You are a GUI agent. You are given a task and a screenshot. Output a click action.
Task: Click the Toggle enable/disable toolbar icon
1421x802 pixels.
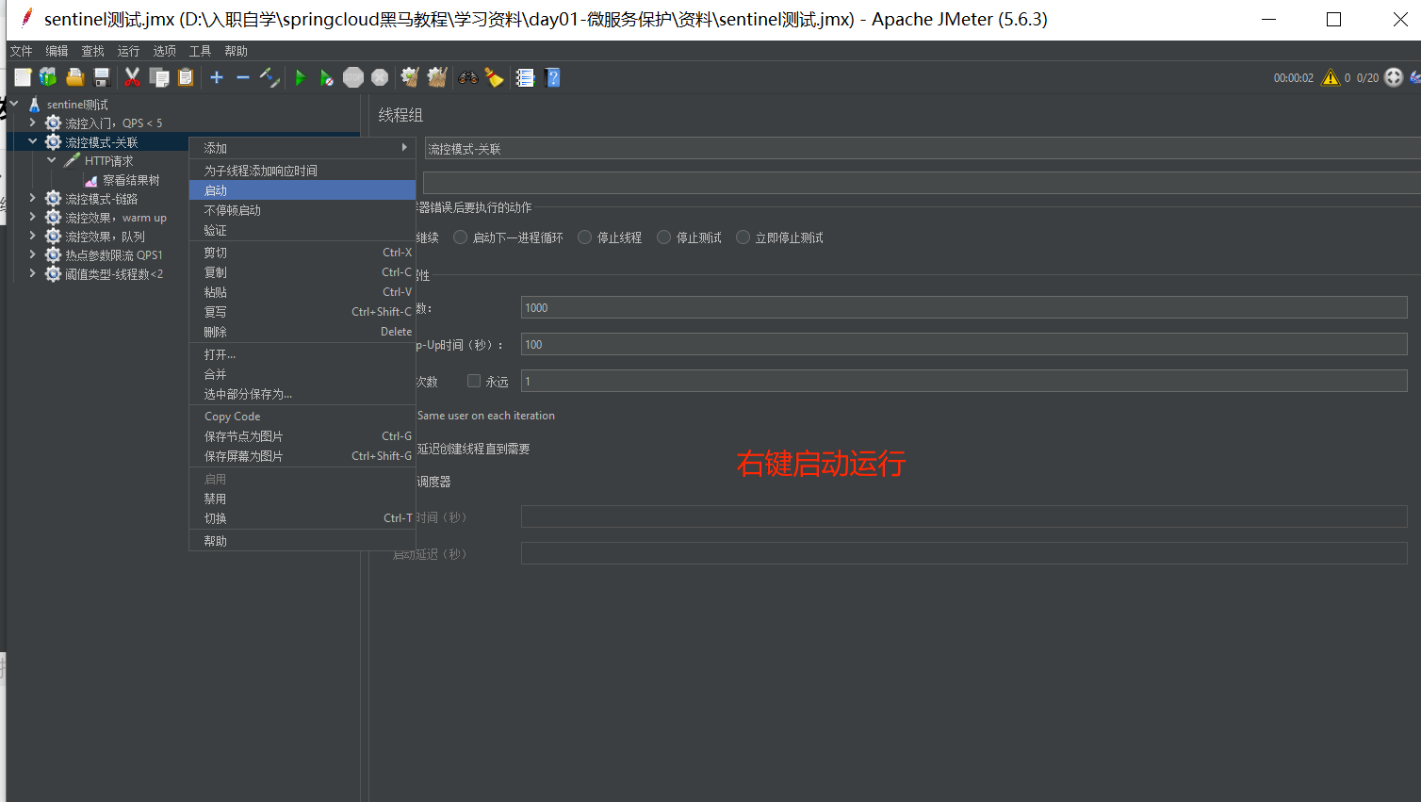tap(269, 77)
